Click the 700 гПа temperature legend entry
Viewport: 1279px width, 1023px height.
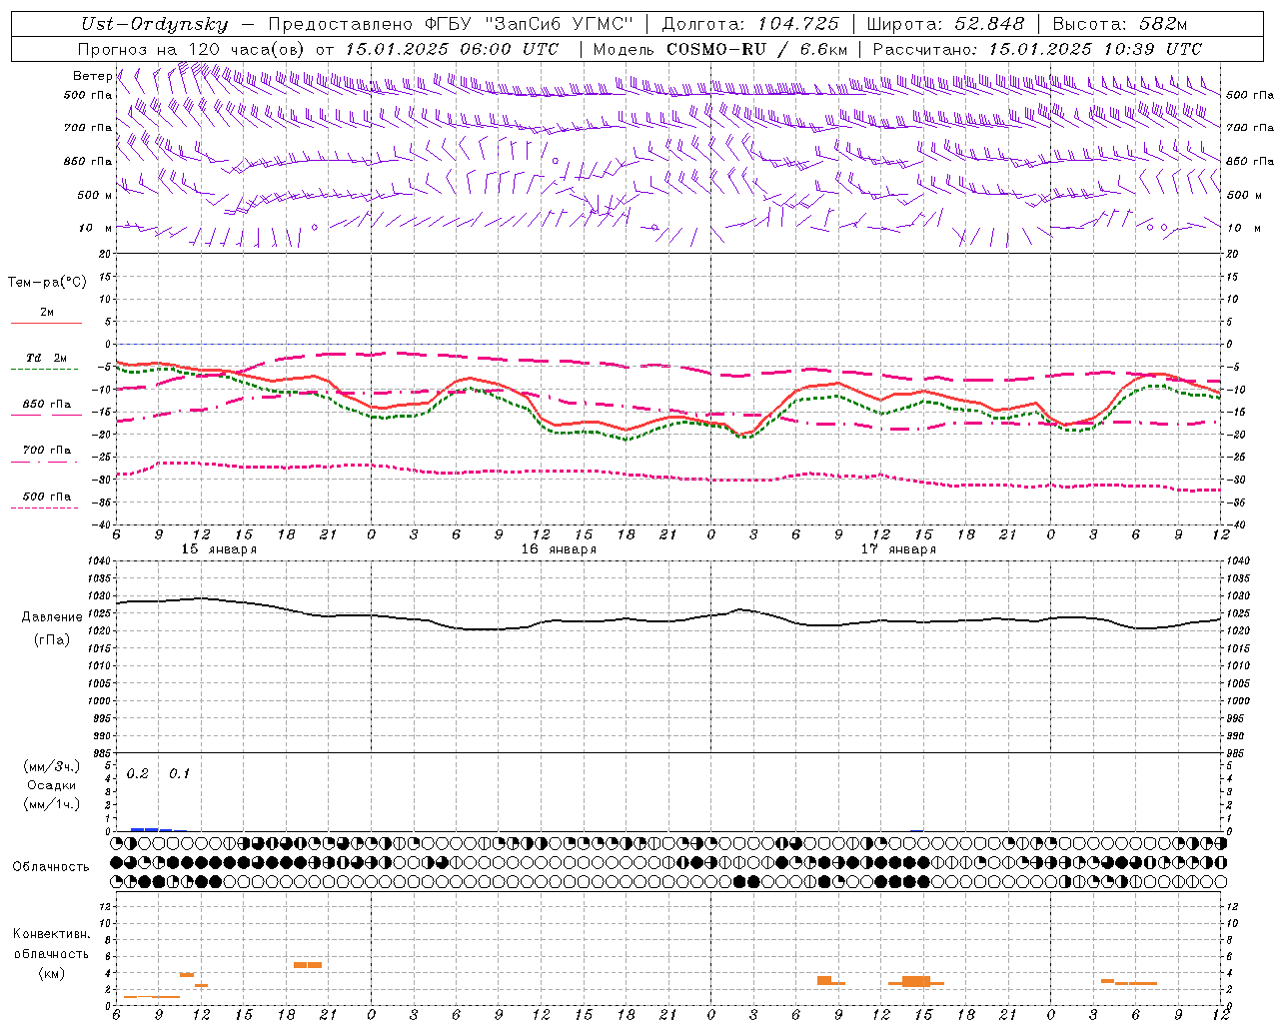(x=47, y=451)
